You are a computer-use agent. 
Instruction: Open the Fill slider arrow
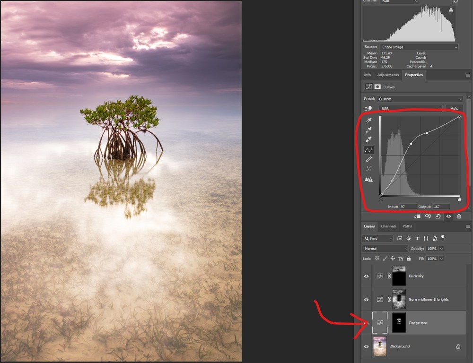441,259
